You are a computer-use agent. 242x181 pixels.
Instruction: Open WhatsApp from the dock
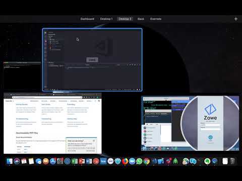pyautogui.click(x=139, y=161)
